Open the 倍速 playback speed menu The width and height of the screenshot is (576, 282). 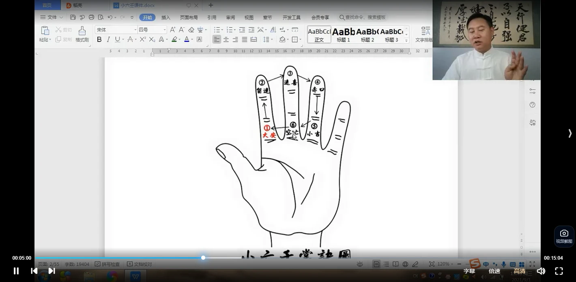[x=494, y=271]
